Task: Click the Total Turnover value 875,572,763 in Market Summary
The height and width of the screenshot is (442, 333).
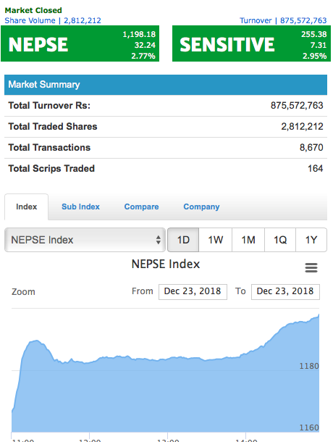Action: [x=297, y=105]
